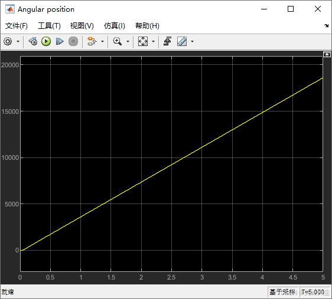This screenshot has width=332, height=299.
Task: Click the y-axis label 10000
Action: coord(10,157)
